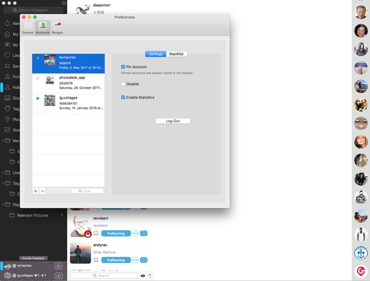Open the Relevant Pictures folder

pos(32,215)
